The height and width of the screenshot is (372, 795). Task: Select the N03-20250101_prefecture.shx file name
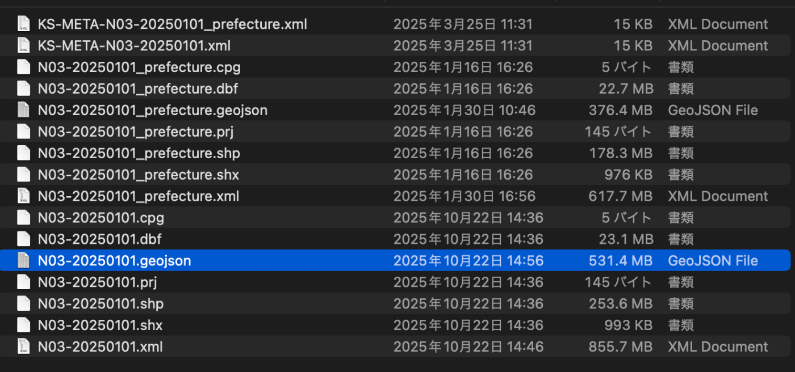pos(139,175)
